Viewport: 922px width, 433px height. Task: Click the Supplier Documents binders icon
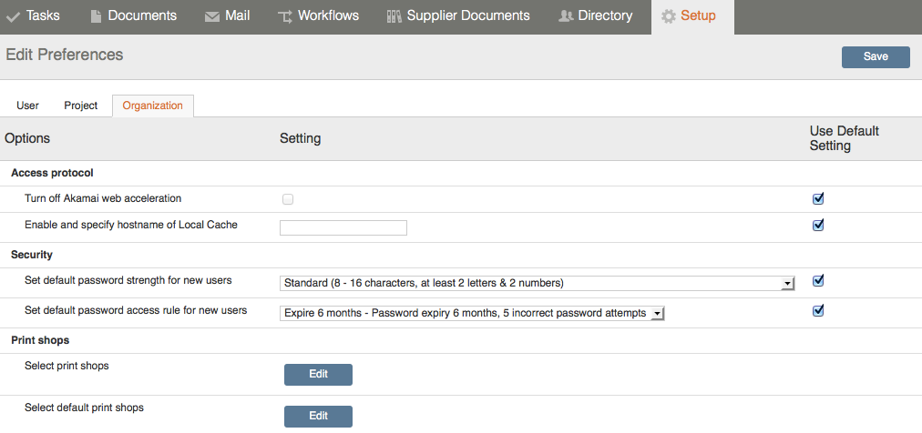[x=394, y=16]
